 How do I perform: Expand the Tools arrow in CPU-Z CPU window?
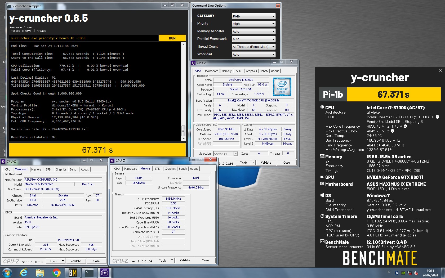click(x=253, y=163)
